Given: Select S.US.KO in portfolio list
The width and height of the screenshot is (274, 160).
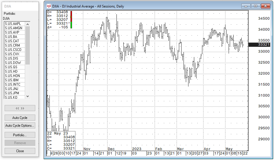Looking at the screenshot, I should (x=15, y=97).
